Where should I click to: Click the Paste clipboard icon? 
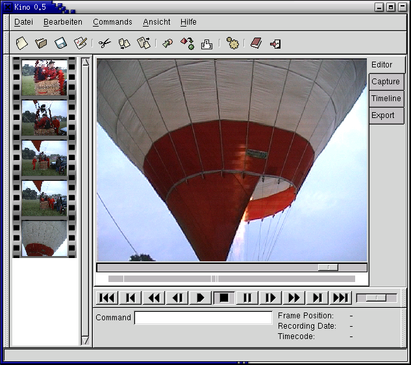pos(143,43)
